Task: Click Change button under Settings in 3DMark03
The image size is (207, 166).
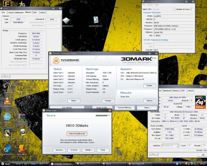Action: pyautogui.click(x=108, y=101)
